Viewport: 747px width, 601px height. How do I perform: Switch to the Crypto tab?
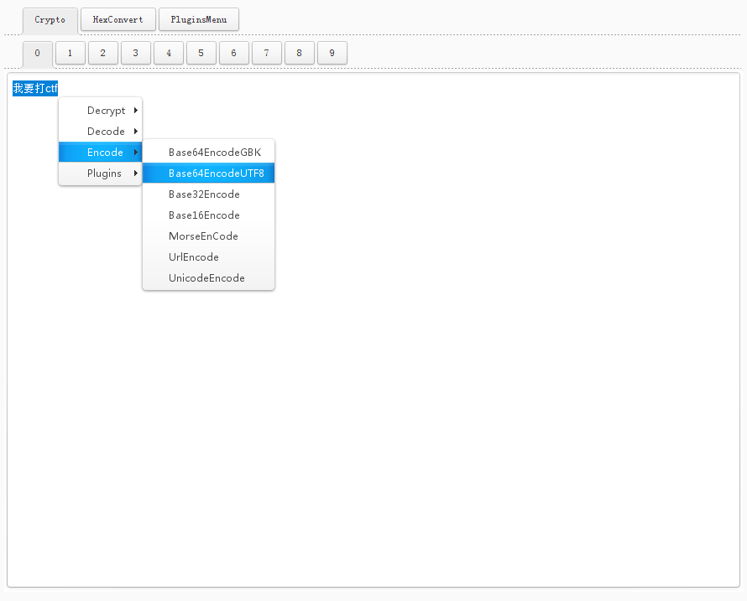point(50,20)
